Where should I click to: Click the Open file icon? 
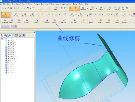click(x=8, y=8)
